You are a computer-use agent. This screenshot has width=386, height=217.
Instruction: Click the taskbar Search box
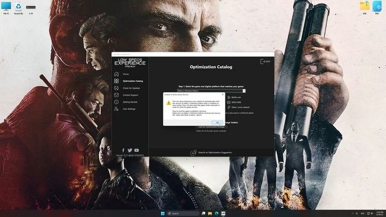[x=183, y=213]
